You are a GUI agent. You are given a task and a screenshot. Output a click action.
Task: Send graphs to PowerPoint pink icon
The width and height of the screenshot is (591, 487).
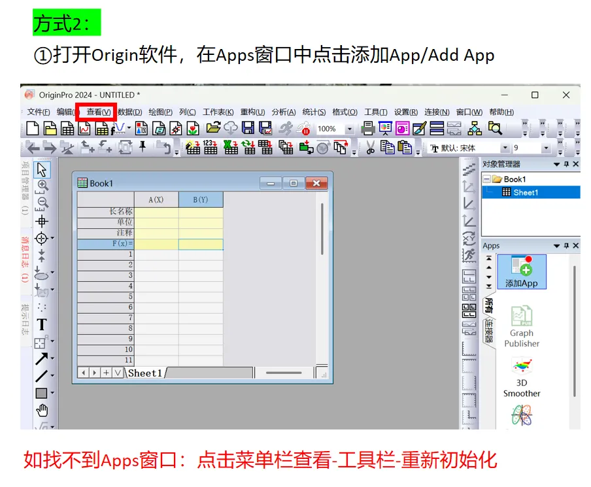pyautogui.click(x=402, y=129)
